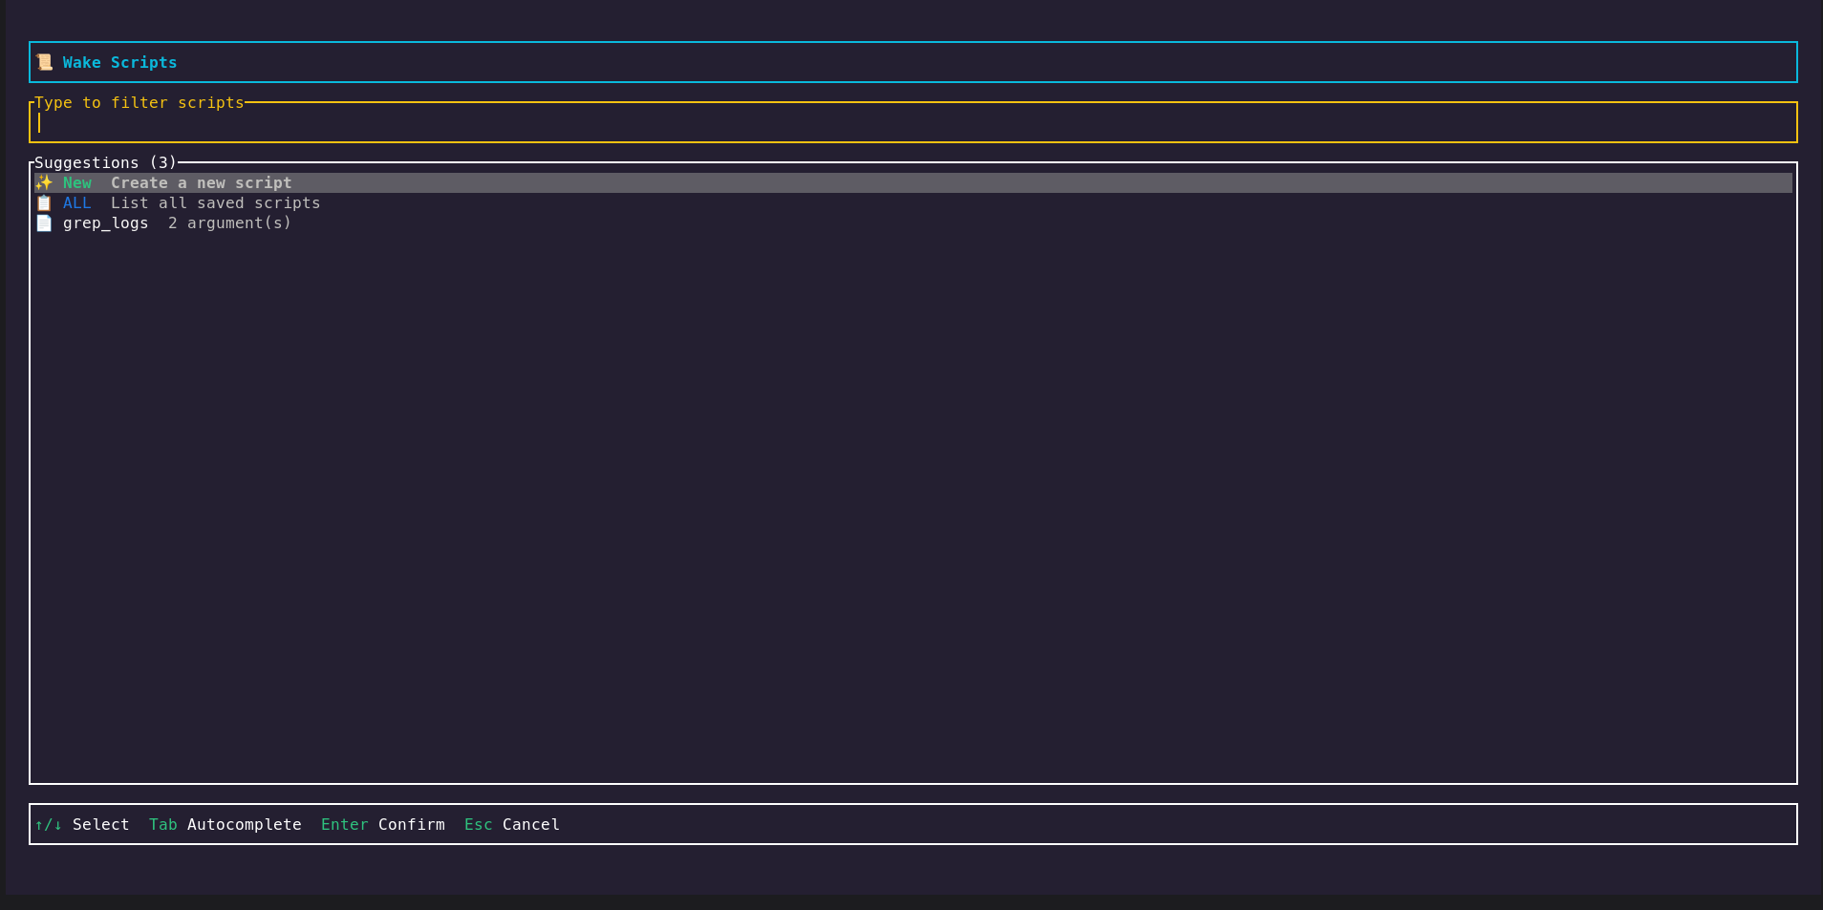The image size is (1823, 910).
Task: Click the Enter Confirm footer hint
Action: (383, 824)
